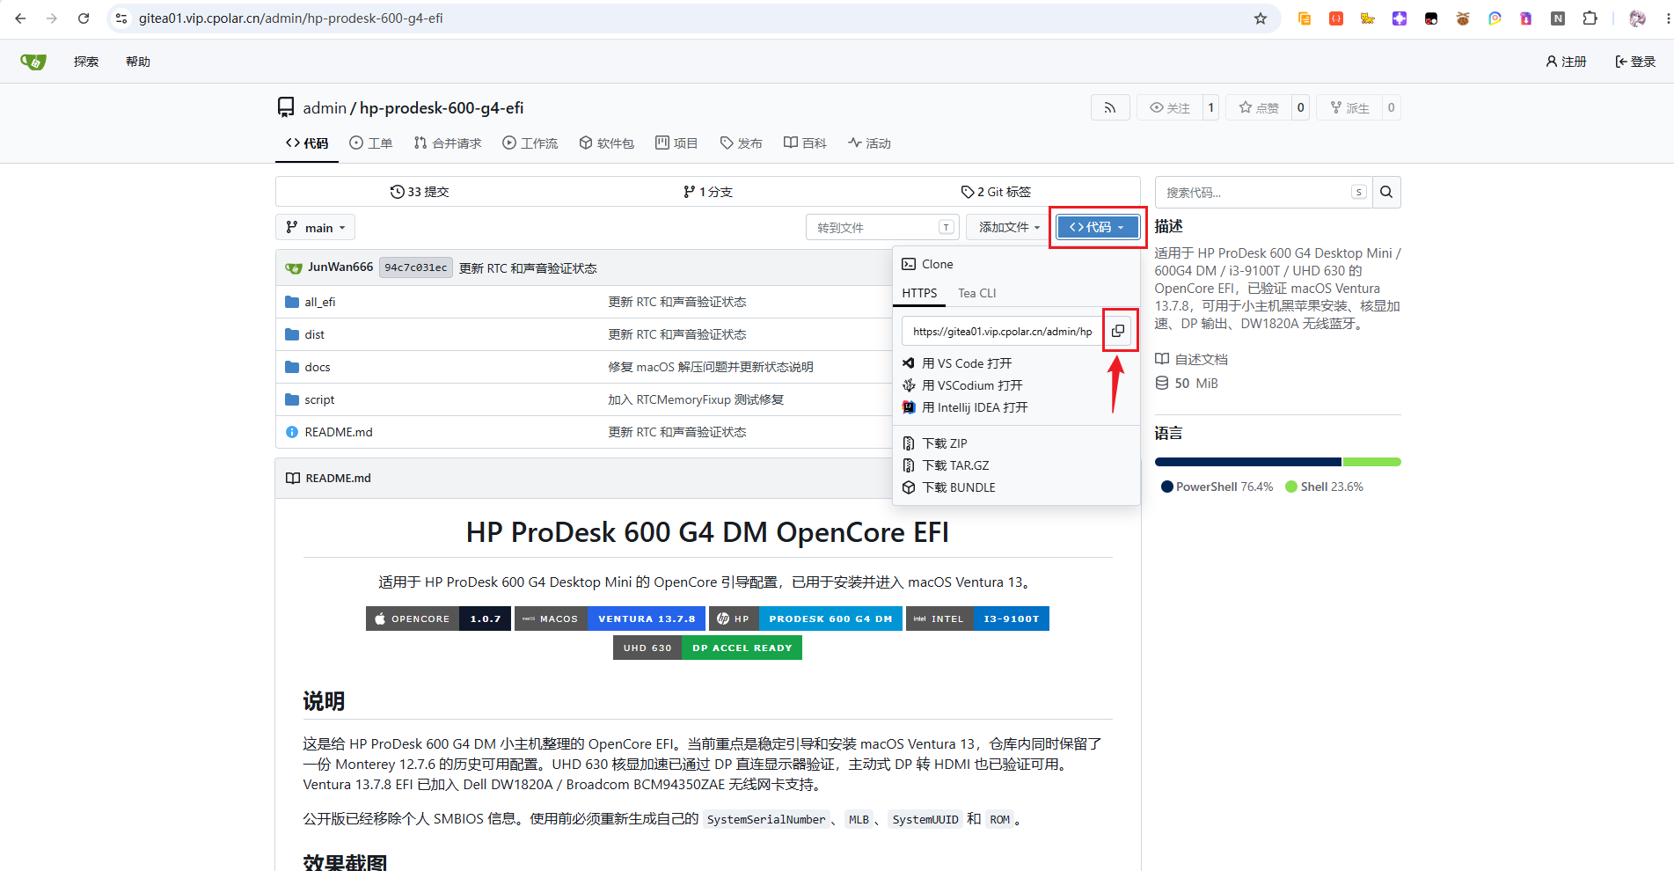This screenshot has height=871, width=1674.
Task: Click the OpenCore 1.0.7 badge
Action: click(438, 618)
